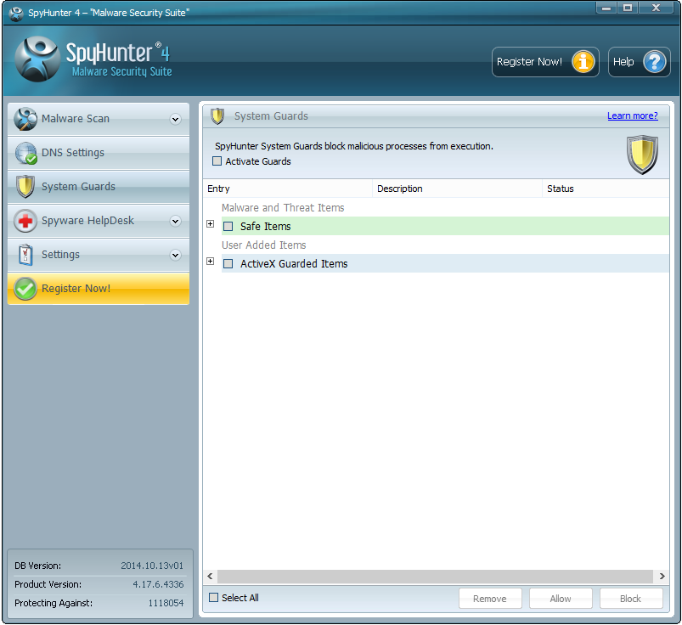Check the Safe Items checkbox
This screenshot has height=625, width=682.
click(x=228, y=227)
